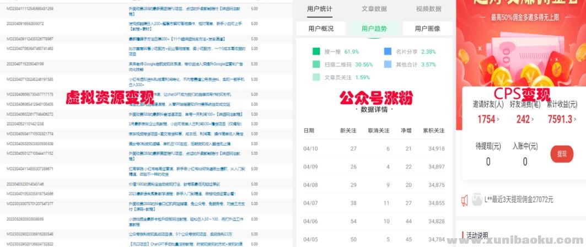Click the user avatar beside withdrawal notice
This screenshot has height=247, width=586.
pos(477,200)
